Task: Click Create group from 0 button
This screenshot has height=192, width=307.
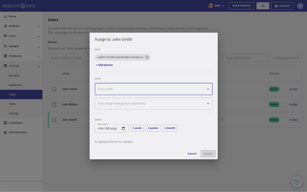Action: pyautogui.click(x=286, y=58)
